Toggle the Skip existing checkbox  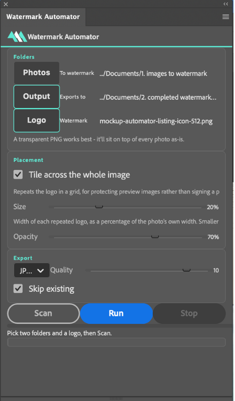tap(18, 289)
